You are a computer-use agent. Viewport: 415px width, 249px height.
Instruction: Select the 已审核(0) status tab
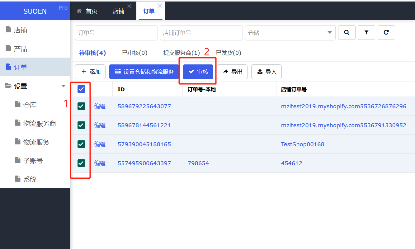tap(135, 53)
